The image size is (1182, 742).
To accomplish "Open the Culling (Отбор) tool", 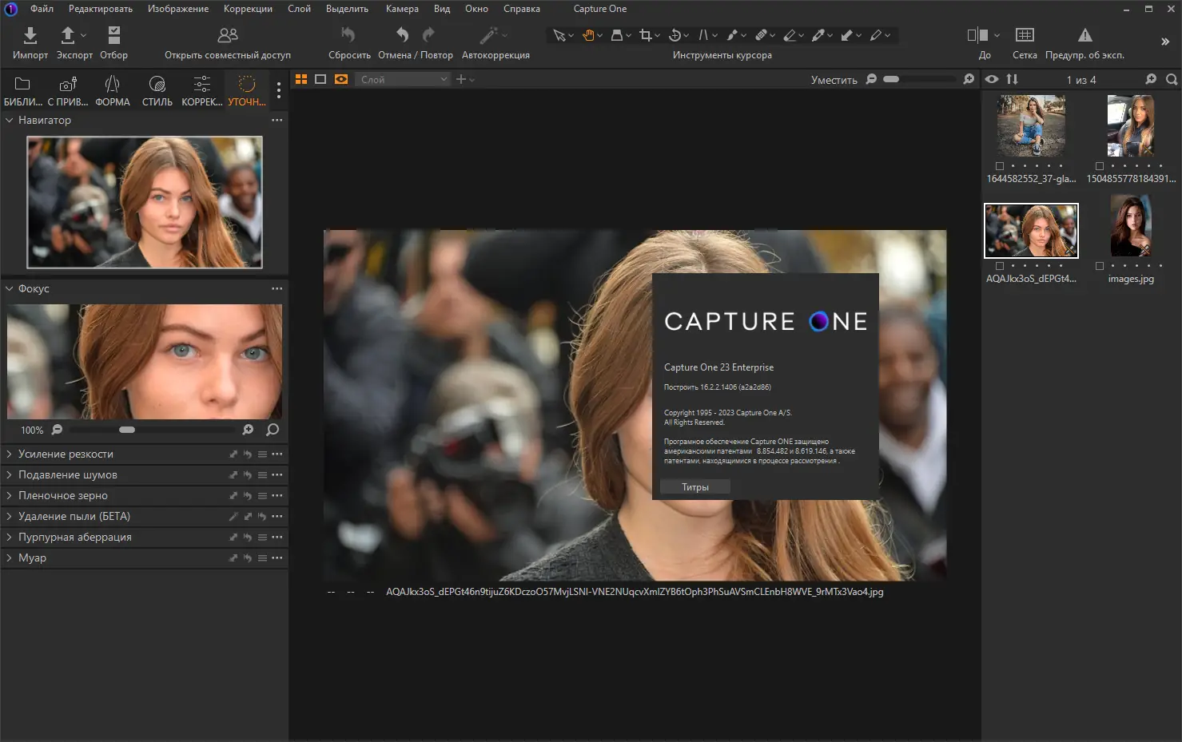I will point(113,35).
